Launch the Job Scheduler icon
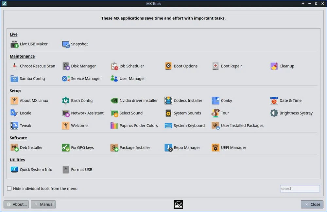Viewport: 327px width, 212px height. (x=114, y=66)
